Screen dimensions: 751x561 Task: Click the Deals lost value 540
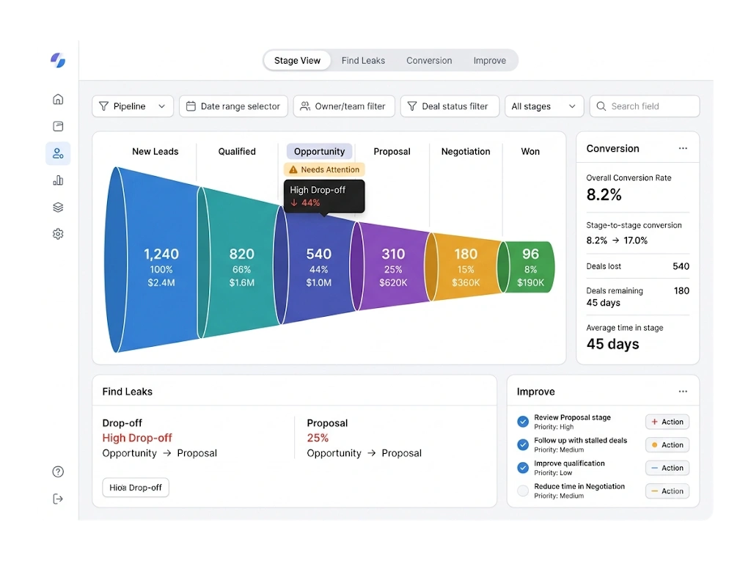(x=681, y=266)
